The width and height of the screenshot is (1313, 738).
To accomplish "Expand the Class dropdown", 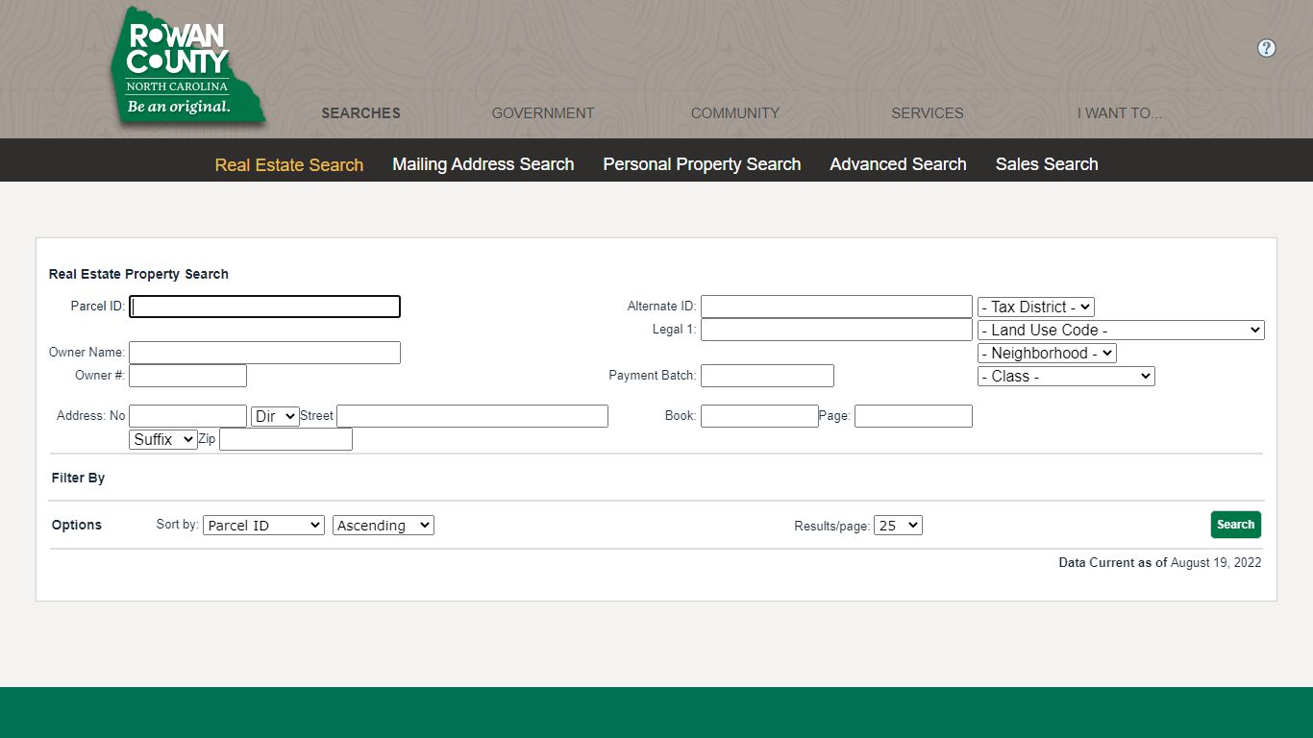I will pos(1066,377).
